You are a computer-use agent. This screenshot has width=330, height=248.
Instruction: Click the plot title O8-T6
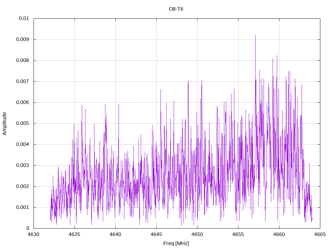176,9
